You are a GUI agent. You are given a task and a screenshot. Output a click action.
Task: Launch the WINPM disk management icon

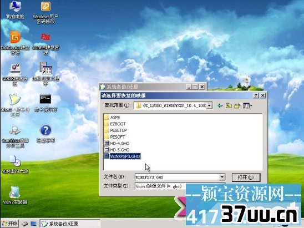(x=45, y=44)
